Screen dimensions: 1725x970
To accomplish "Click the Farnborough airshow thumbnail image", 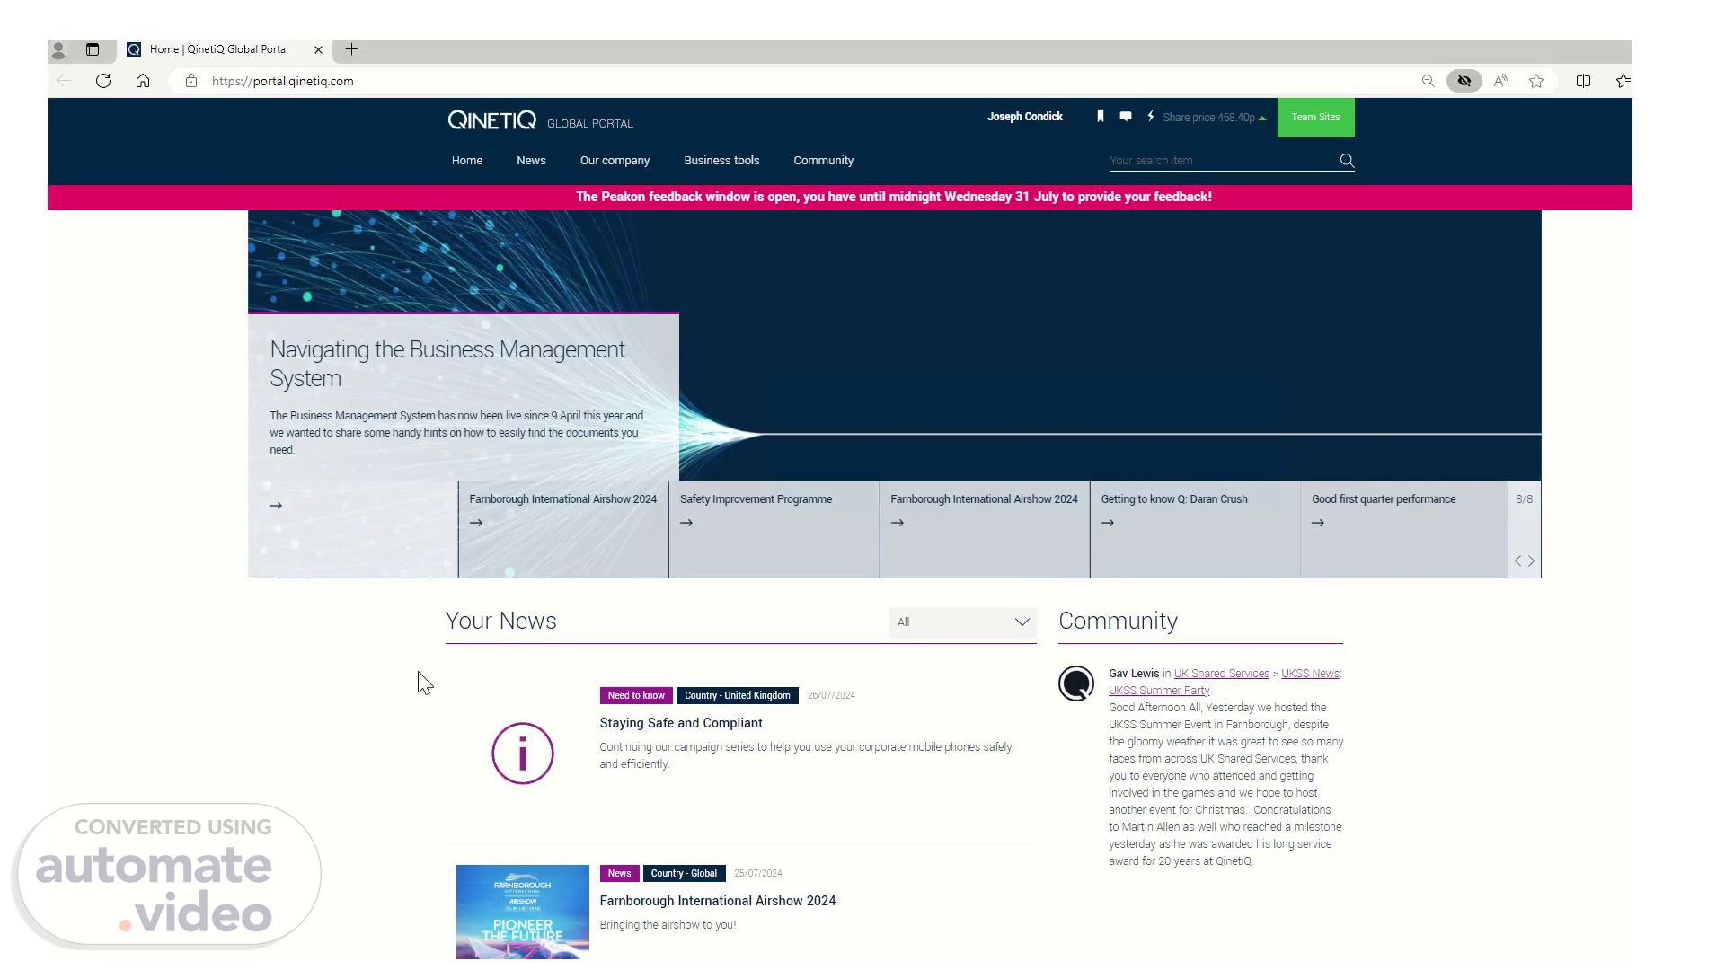I will [x=523, y=912].
